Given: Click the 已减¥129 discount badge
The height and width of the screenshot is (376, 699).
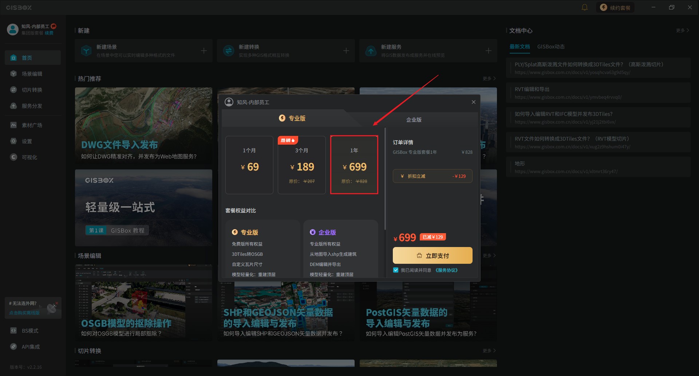Looking at the screenshot, I should coord(433,237).
